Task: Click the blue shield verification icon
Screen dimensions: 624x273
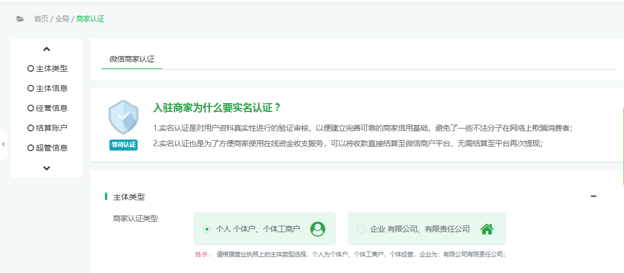Action: click(123, 117)
